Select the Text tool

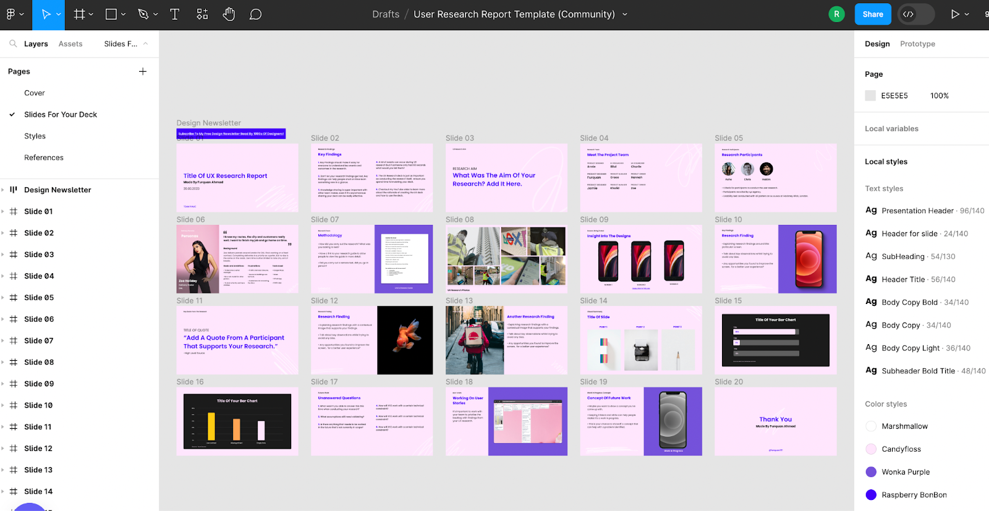(175, 14)
